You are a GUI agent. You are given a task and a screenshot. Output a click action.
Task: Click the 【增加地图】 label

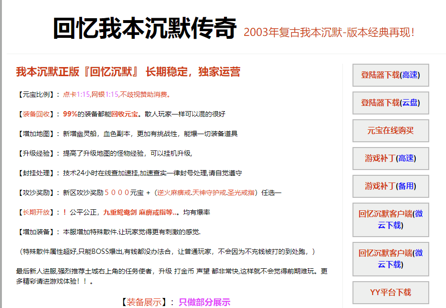tap(36, 134)
